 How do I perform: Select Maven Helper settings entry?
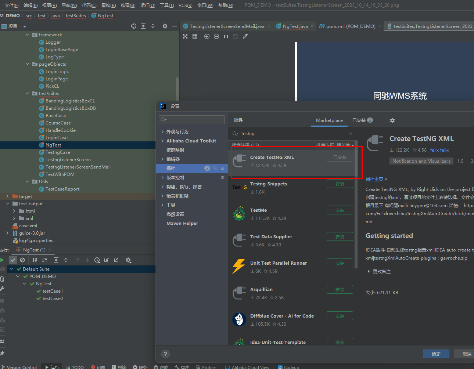pos(182,223)
